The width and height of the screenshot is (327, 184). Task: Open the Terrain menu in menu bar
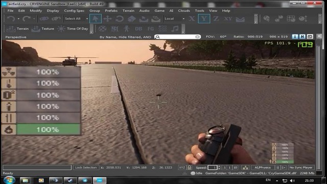[x=128, y=11]
